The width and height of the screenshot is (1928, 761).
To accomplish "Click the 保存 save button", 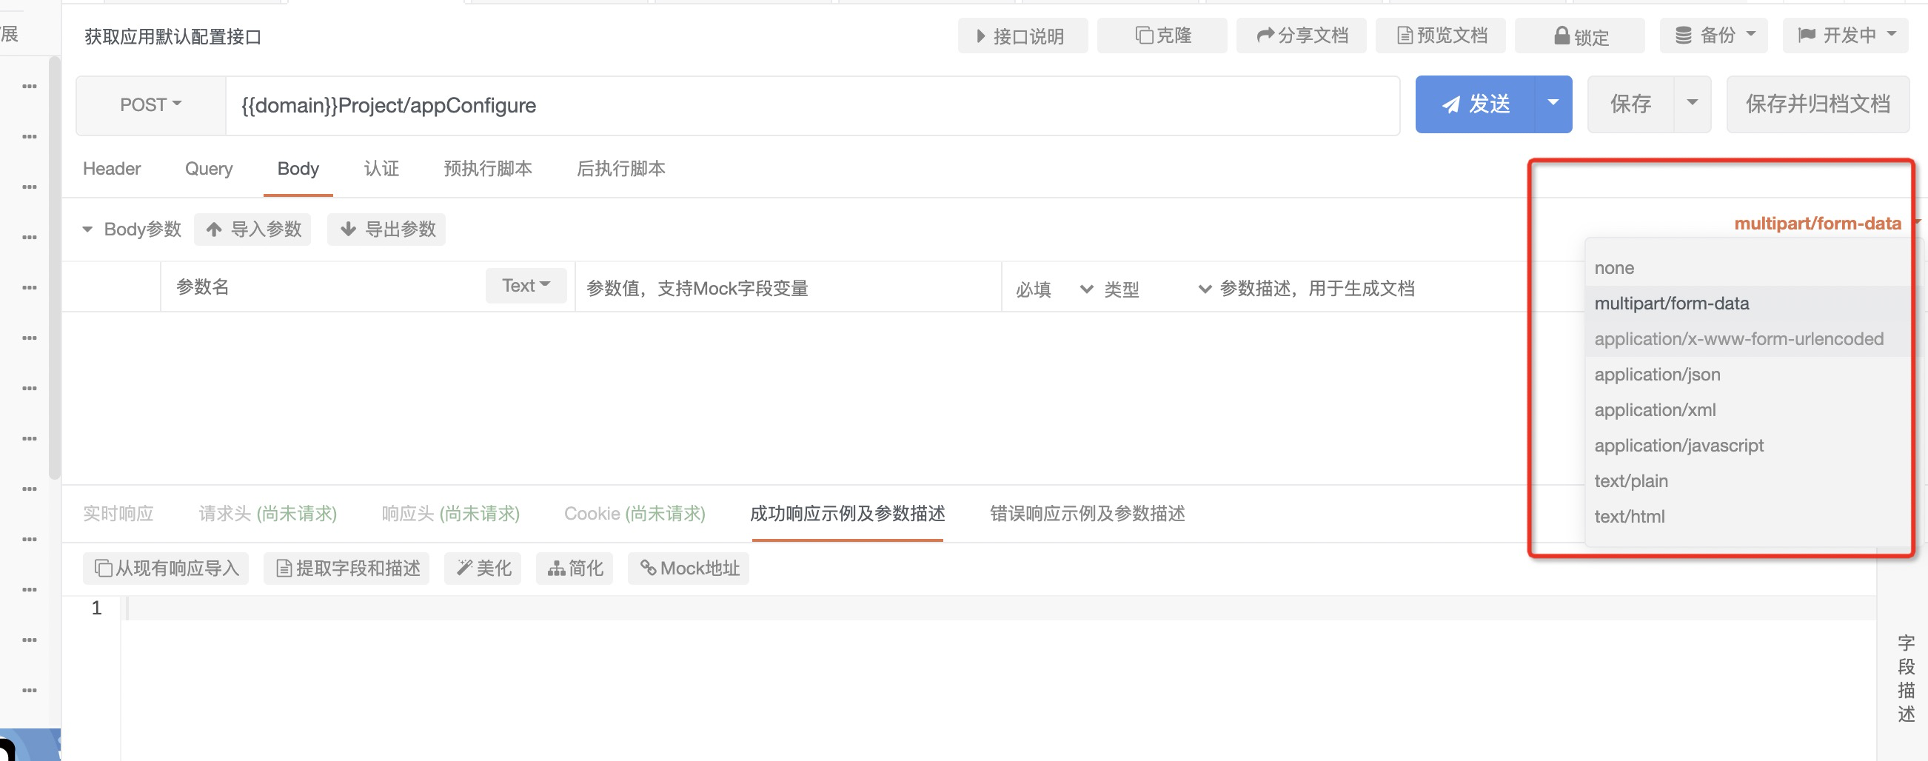I will pos(1630,104).
